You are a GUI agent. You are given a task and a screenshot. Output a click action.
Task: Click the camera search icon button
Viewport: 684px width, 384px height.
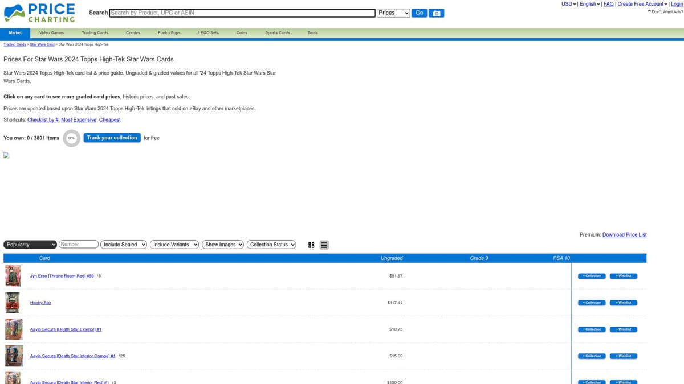coord(437,13)
